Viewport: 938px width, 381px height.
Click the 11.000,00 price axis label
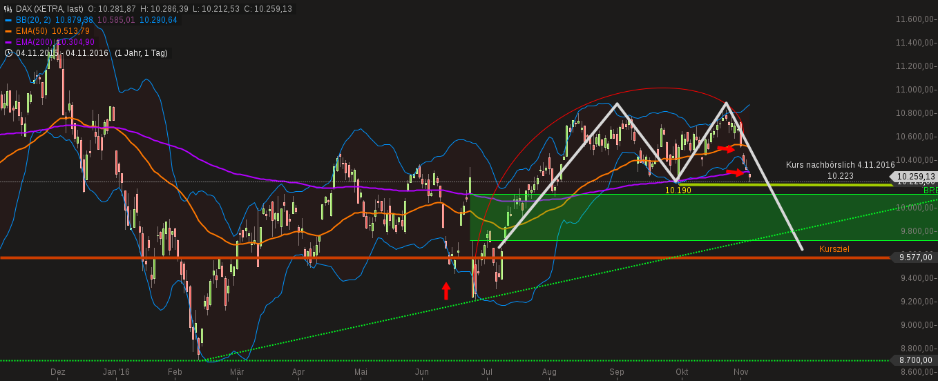(914, 90)
